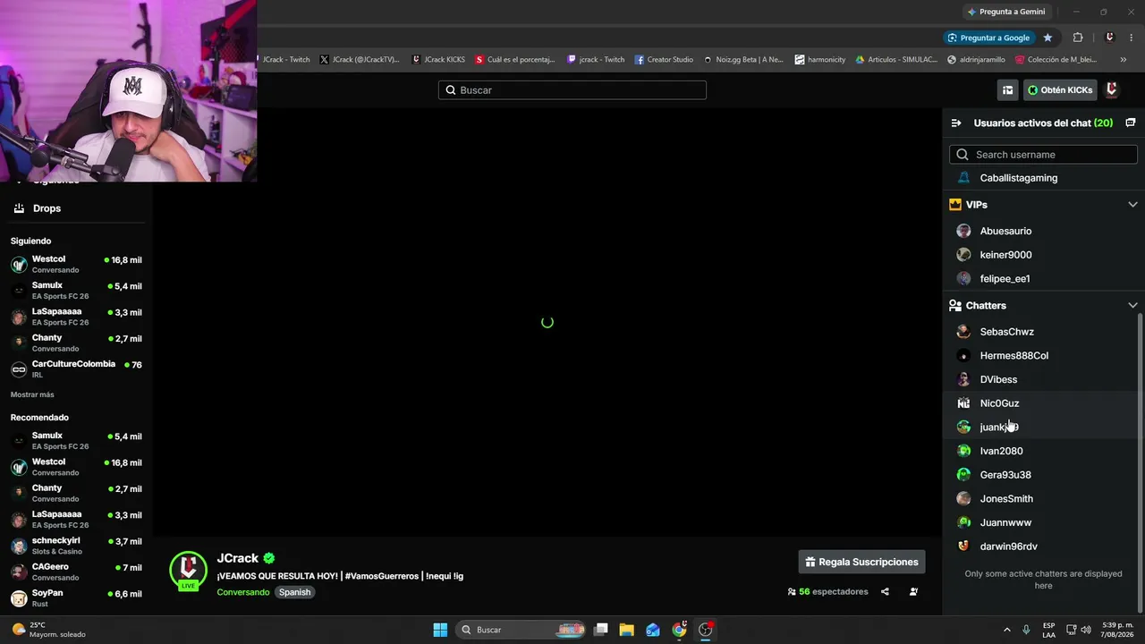This screenshot has width=1145, height=644.
Task: Click the Obtén KICKs button
Action: pyautogui.click(x=1060, y=90)
